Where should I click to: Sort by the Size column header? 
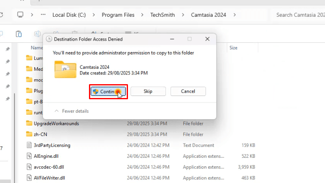coord(234,48)
